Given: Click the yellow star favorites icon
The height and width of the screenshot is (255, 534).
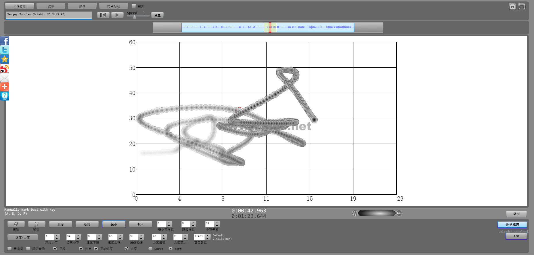Looking at the screenshot, I should click(x=5, y=59).
